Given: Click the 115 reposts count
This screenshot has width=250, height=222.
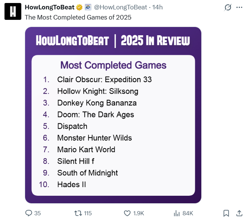Looking at the screenshot, I should [x=88, y=213].
